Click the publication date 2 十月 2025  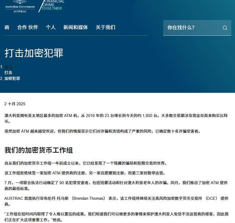[15, 104]
